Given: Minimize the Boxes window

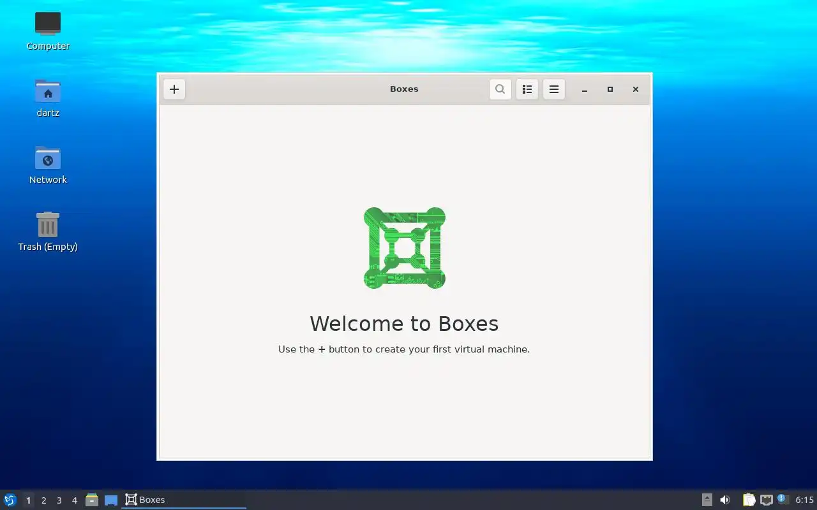Looking at the screenshot, I should [x=584, y=89].
